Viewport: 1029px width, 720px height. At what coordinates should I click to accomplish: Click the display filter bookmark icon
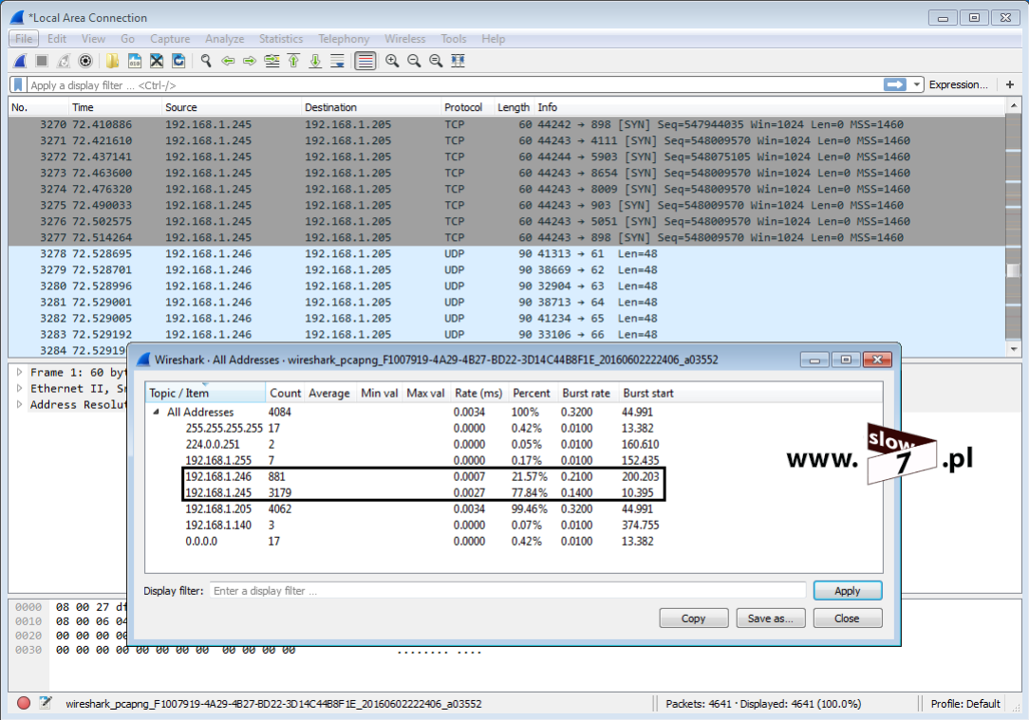(x=18, y=84)
